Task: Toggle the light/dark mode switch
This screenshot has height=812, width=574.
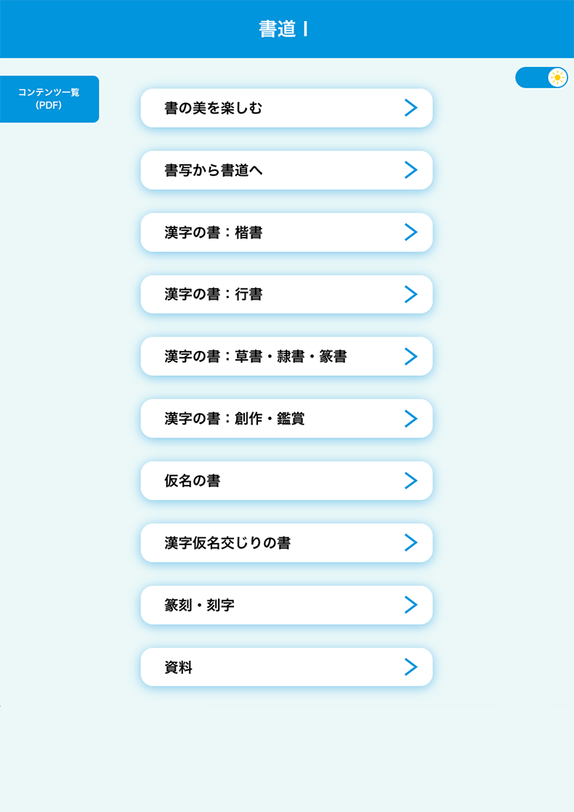Action: point(541,78)
